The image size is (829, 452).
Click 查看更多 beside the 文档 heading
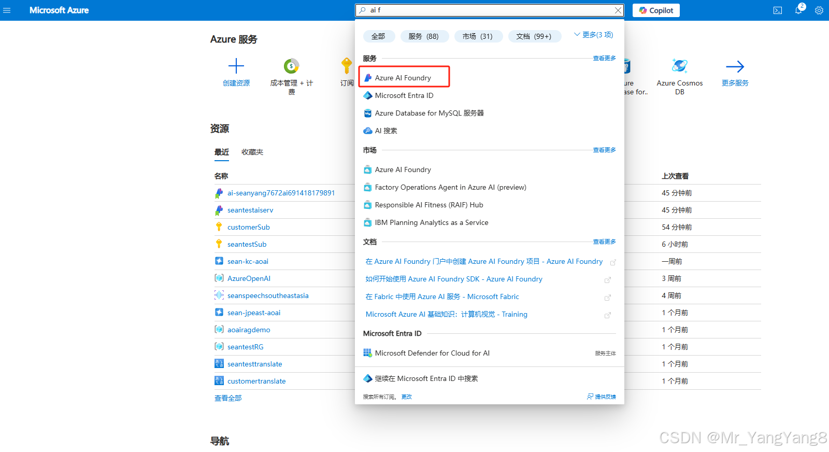(604, 242)
